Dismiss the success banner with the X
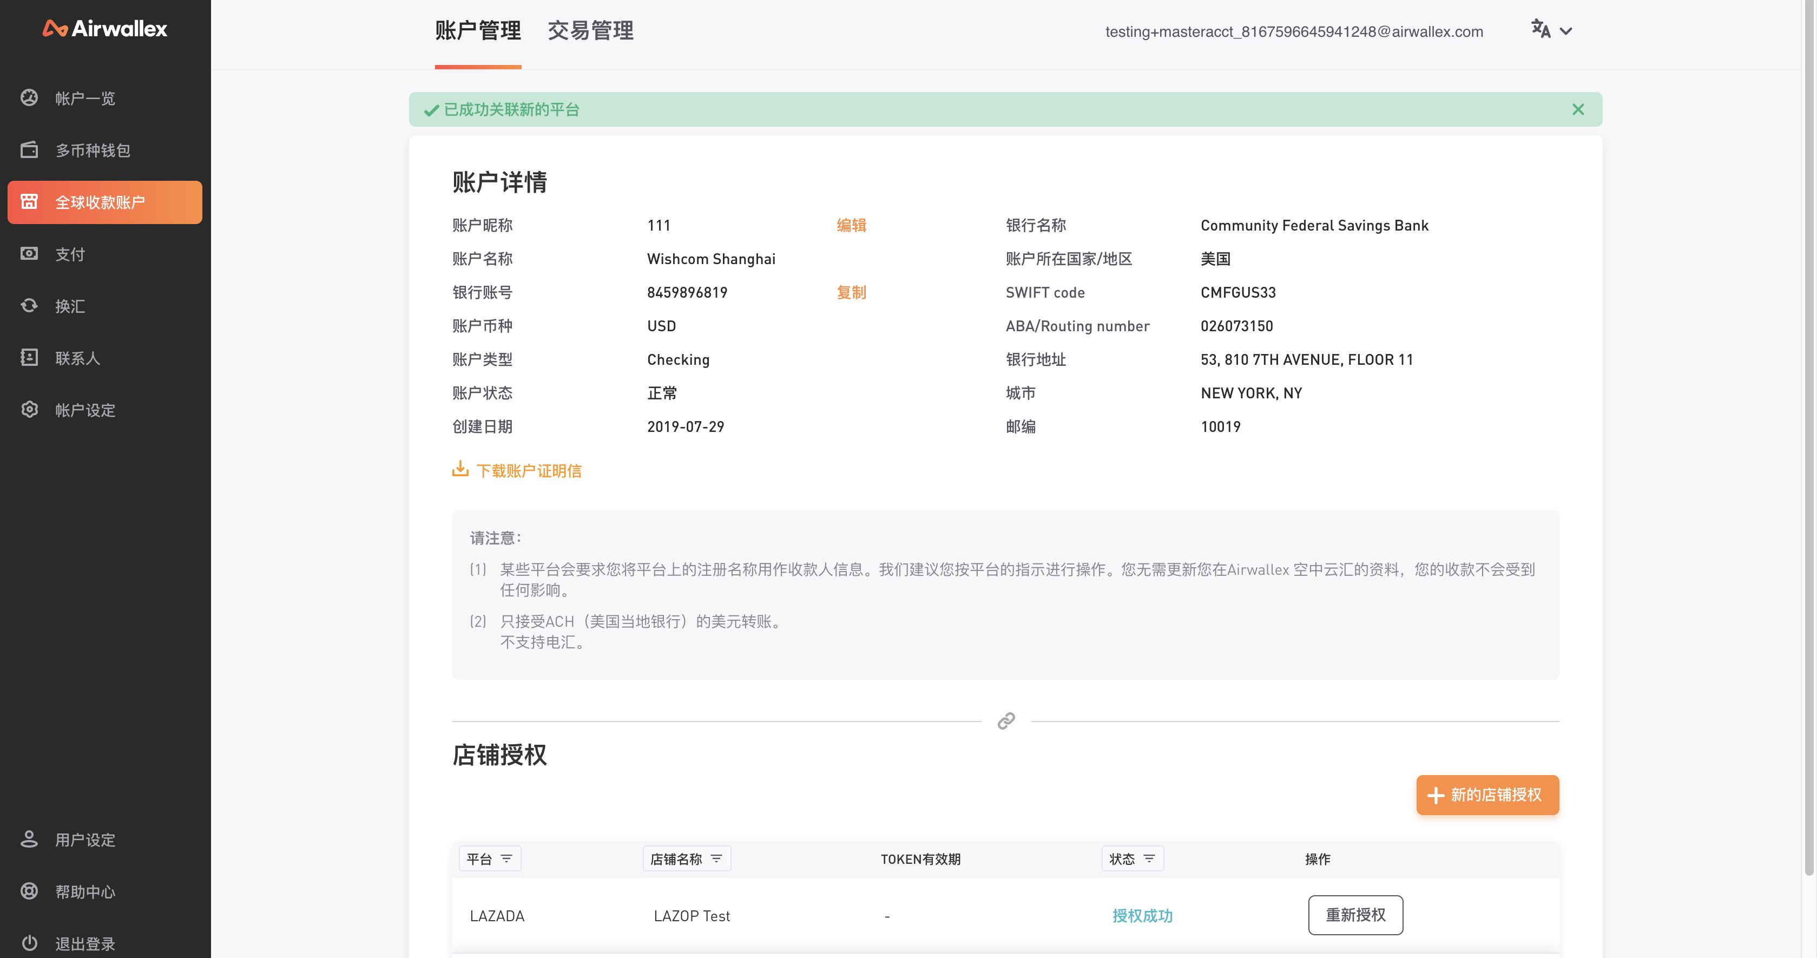The height and width of the screenshot is (958, 1817). tap(1578, 109)
